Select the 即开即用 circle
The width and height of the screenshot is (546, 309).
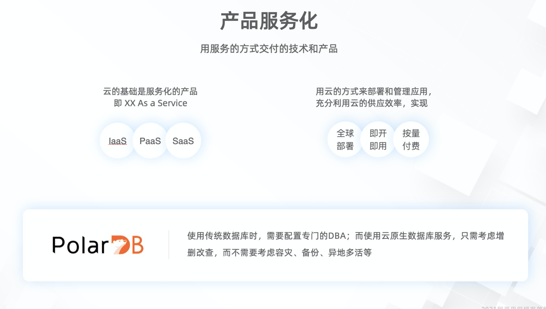(x=378, y=139)
